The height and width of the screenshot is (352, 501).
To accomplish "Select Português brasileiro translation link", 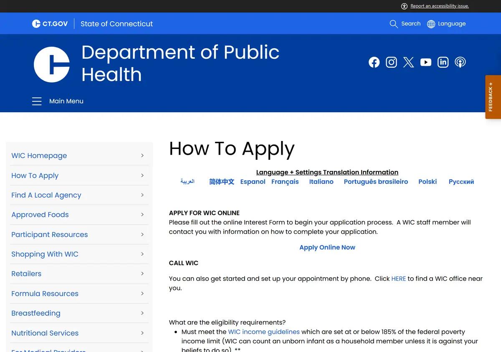I will click(x=376, y=182).
